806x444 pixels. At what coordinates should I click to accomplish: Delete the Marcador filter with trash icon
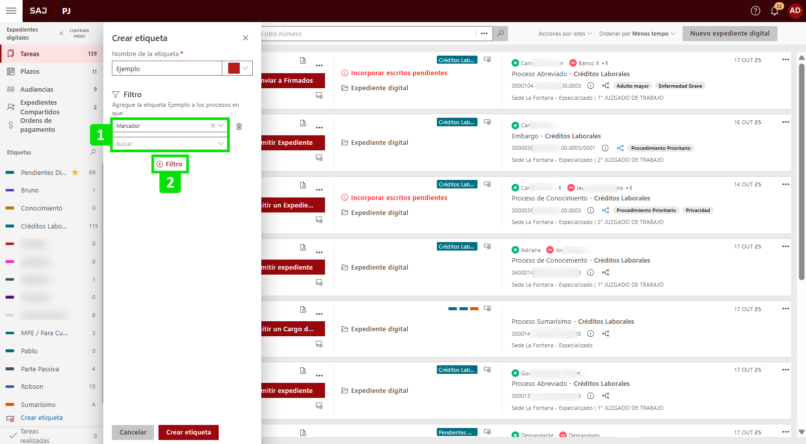pyautogui.click(x=239, y=126)
